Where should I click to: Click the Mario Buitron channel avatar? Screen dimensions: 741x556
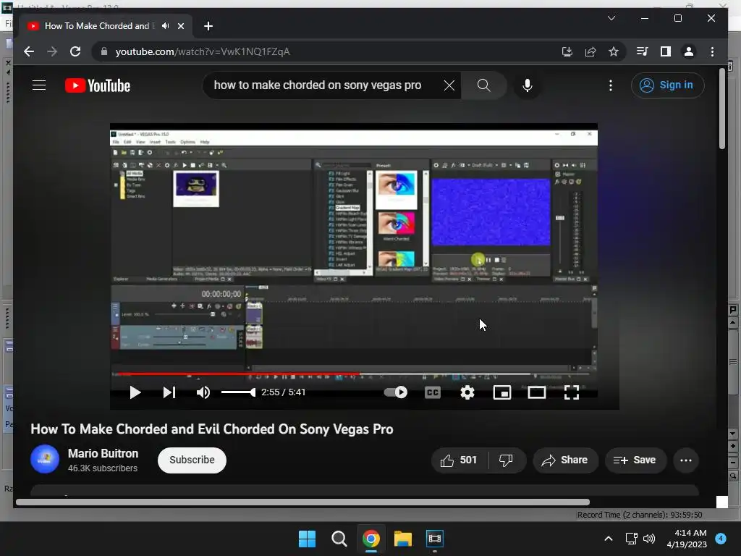pos(45,459)
